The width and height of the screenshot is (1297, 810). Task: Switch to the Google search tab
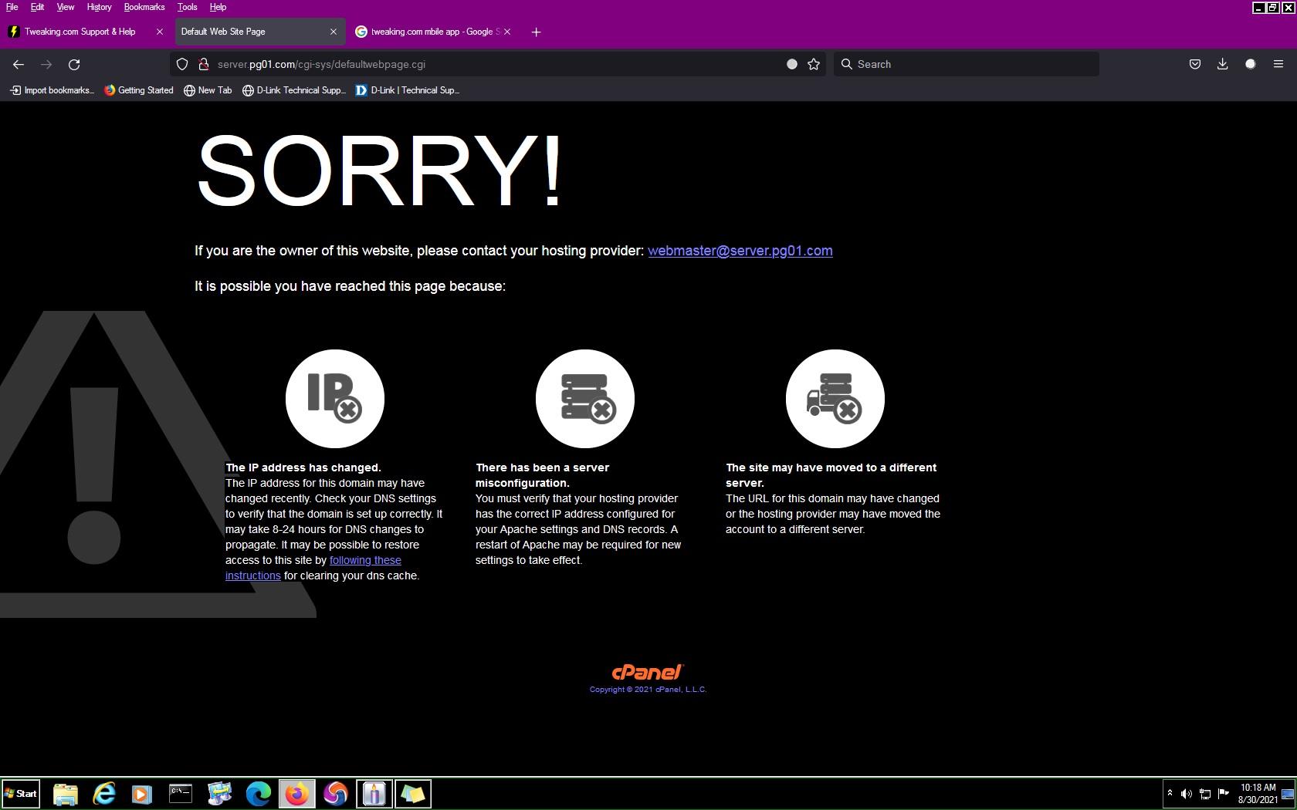tap(431, 32)
